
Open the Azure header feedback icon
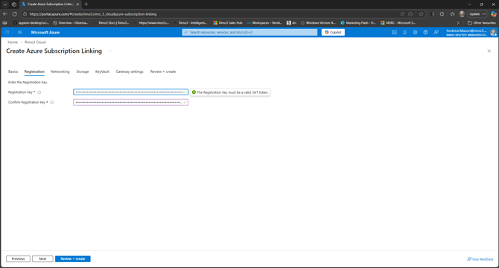436,32
